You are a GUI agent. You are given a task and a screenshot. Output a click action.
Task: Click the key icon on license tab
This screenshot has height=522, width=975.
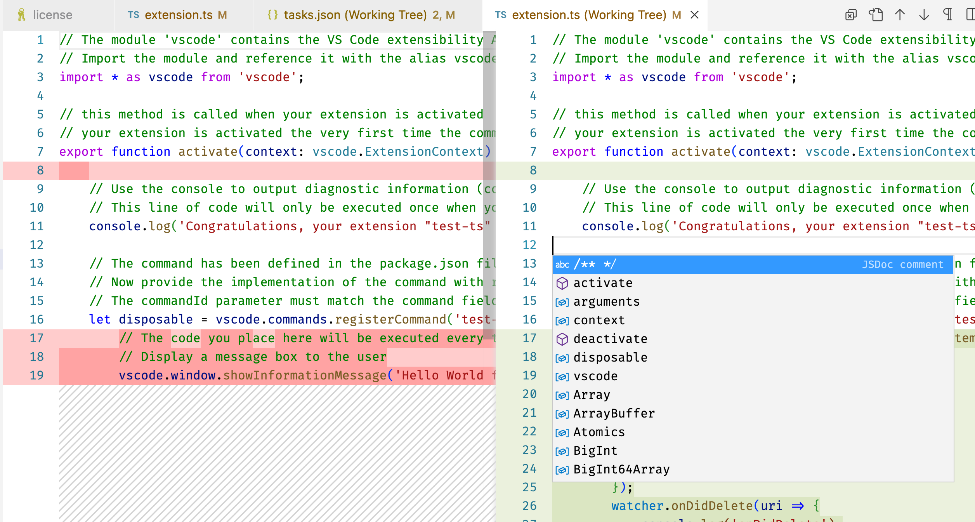point(22,15)
